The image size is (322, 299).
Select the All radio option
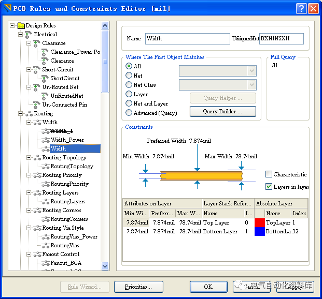(129, 66)
